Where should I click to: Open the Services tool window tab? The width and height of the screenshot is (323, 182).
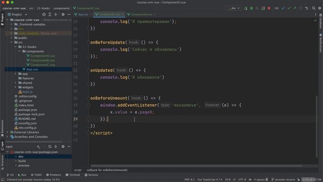coord(91,175)
